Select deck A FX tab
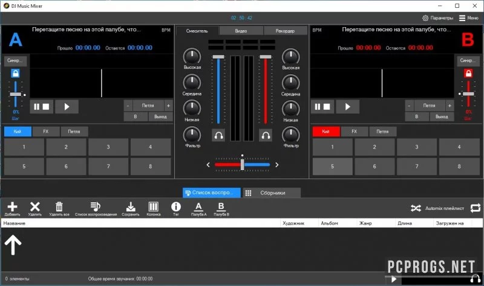Image resolution: width=484 pixels, height=286 pixels. [x=46, y=132]
